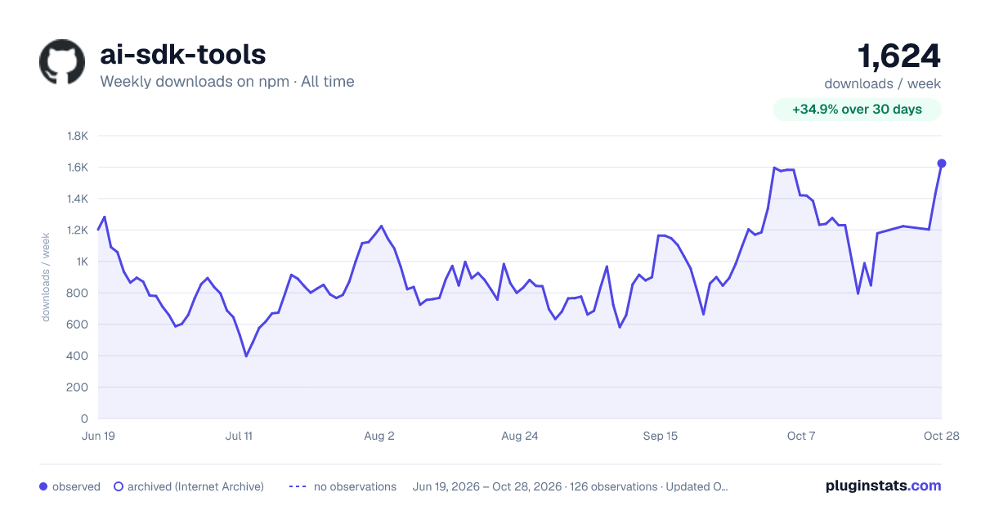Click the 'no observations' legend text
981x515 pixels.
(355, 486)
